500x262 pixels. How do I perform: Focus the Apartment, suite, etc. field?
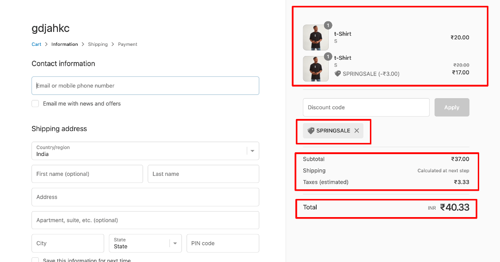[x=145, y=220]
